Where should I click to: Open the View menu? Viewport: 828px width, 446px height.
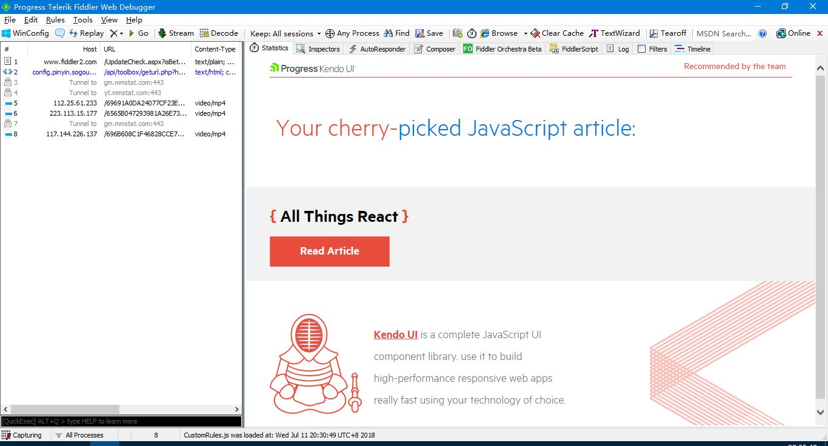click(x=109, y=20)
